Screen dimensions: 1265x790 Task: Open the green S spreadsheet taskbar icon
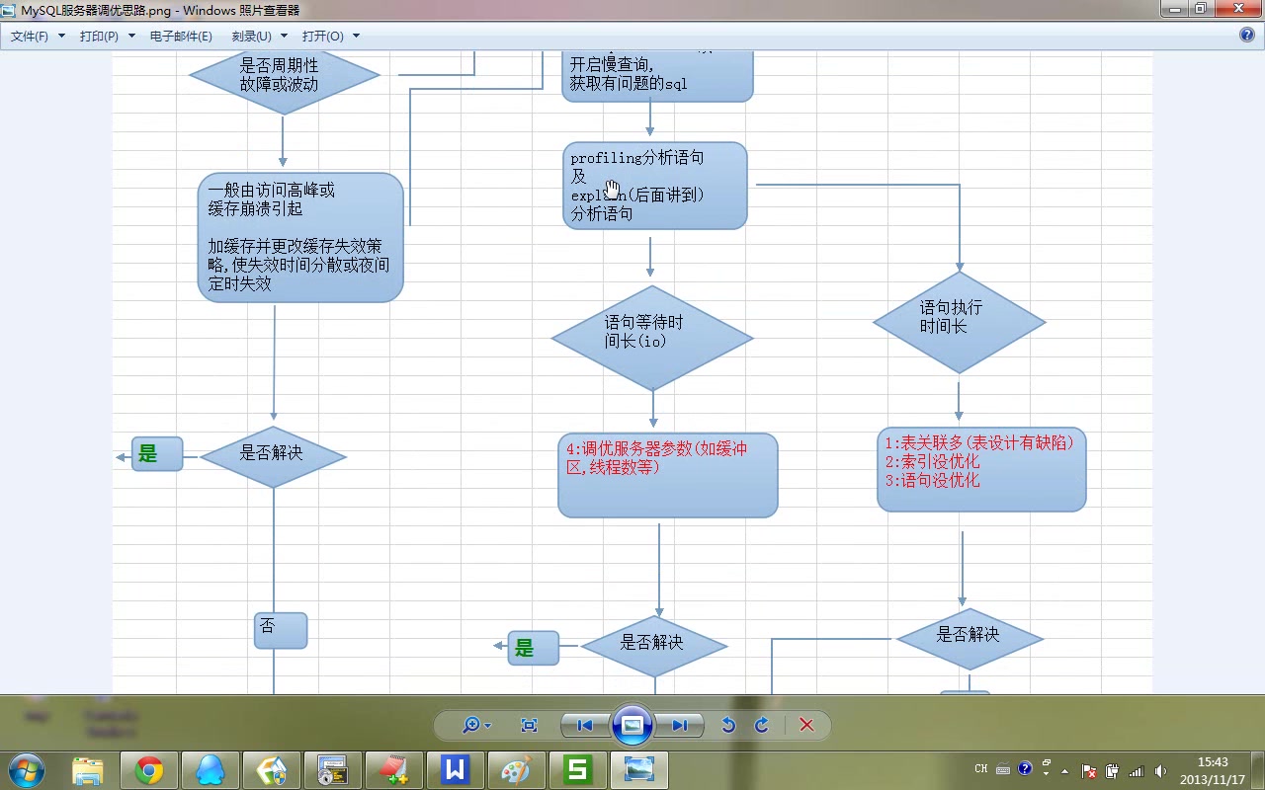577,769
